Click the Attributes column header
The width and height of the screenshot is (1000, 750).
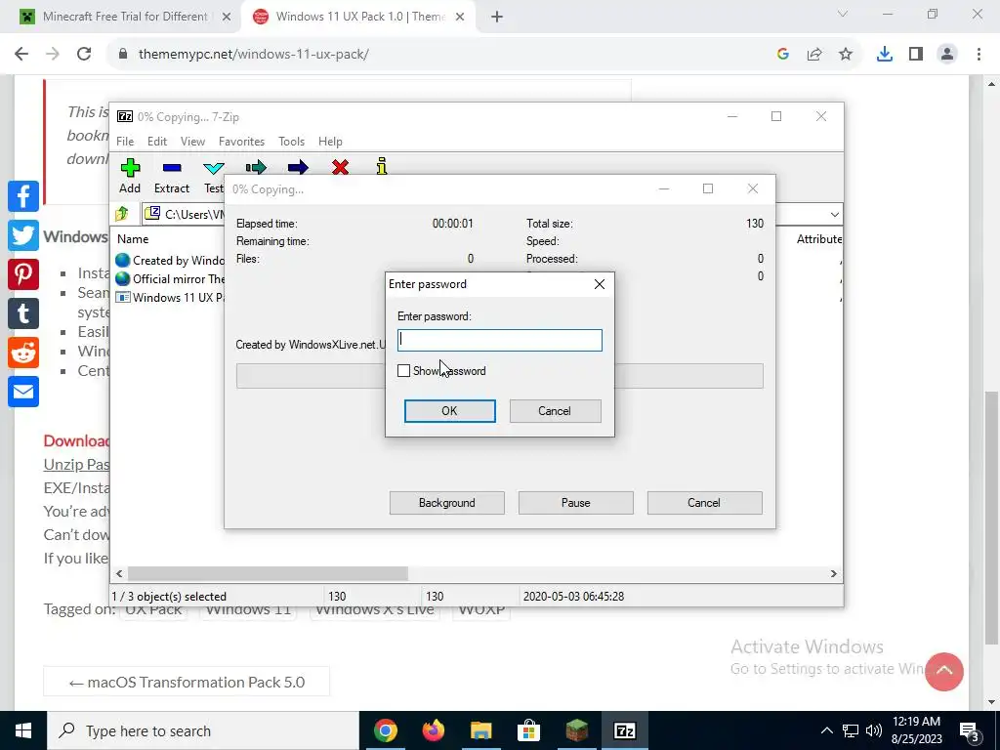coord(819,238)
